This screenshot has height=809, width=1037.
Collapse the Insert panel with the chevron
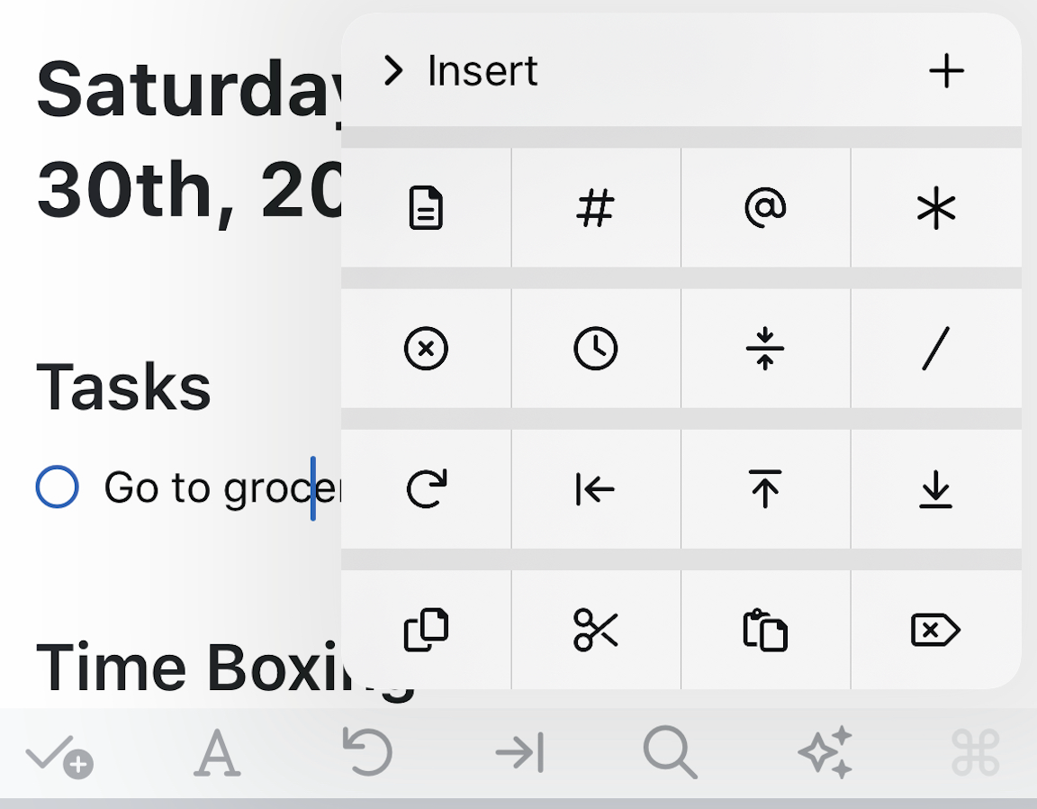pos(392,71)
